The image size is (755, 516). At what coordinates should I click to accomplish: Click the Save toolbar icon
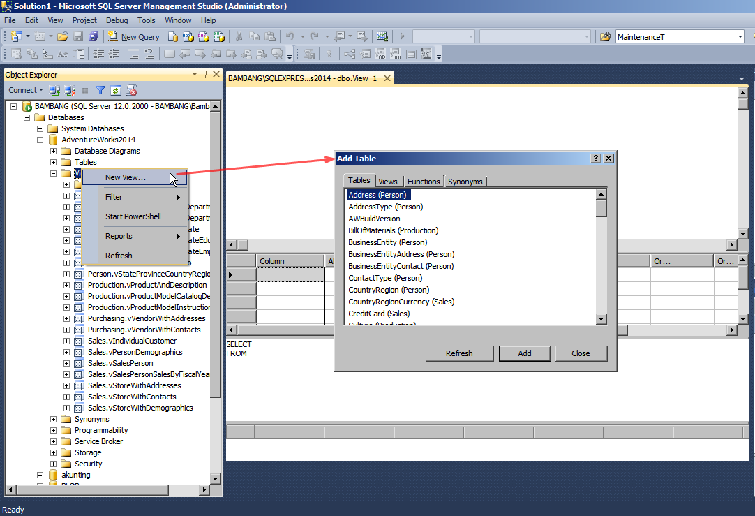click(x=78, y=36)
